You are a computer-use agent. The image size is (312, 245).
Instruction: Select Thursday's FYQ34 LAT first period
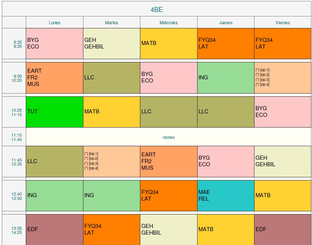[x=226, y=43]
